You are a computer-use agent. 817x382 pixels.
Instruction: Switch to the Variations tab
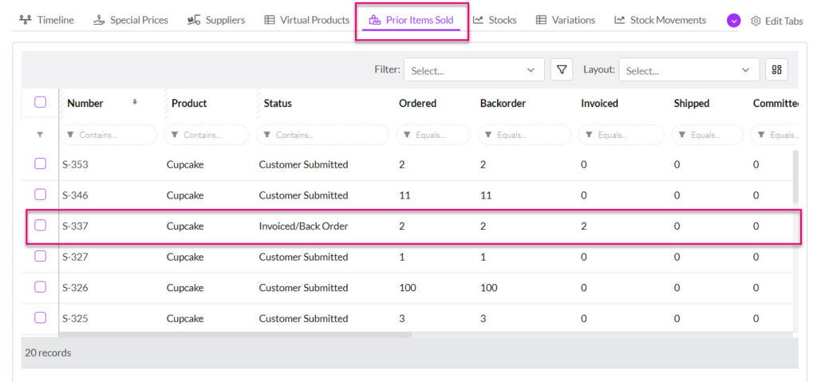[566, 20]
